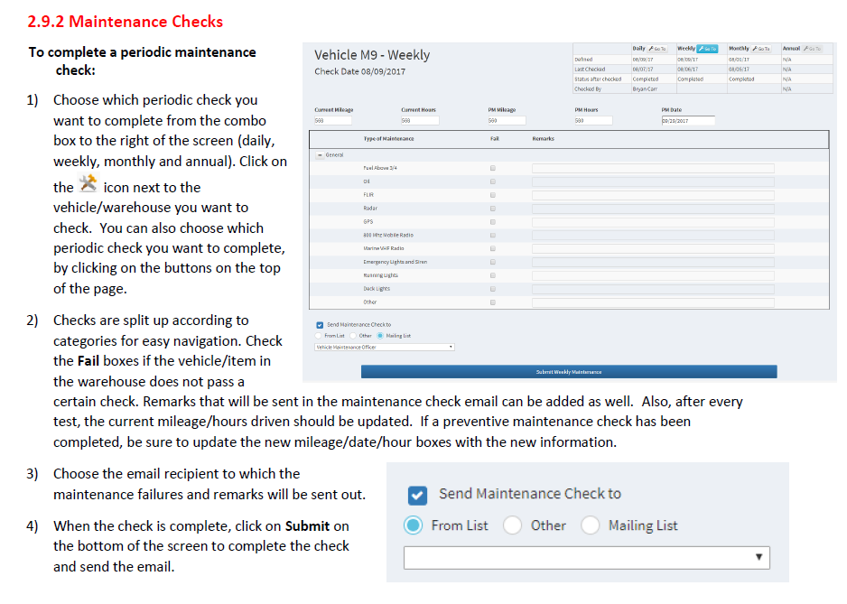The image size is (847, 604).
Task: Click the Remarks field for Fuel Above 3/4
Action: pos(653,169)
